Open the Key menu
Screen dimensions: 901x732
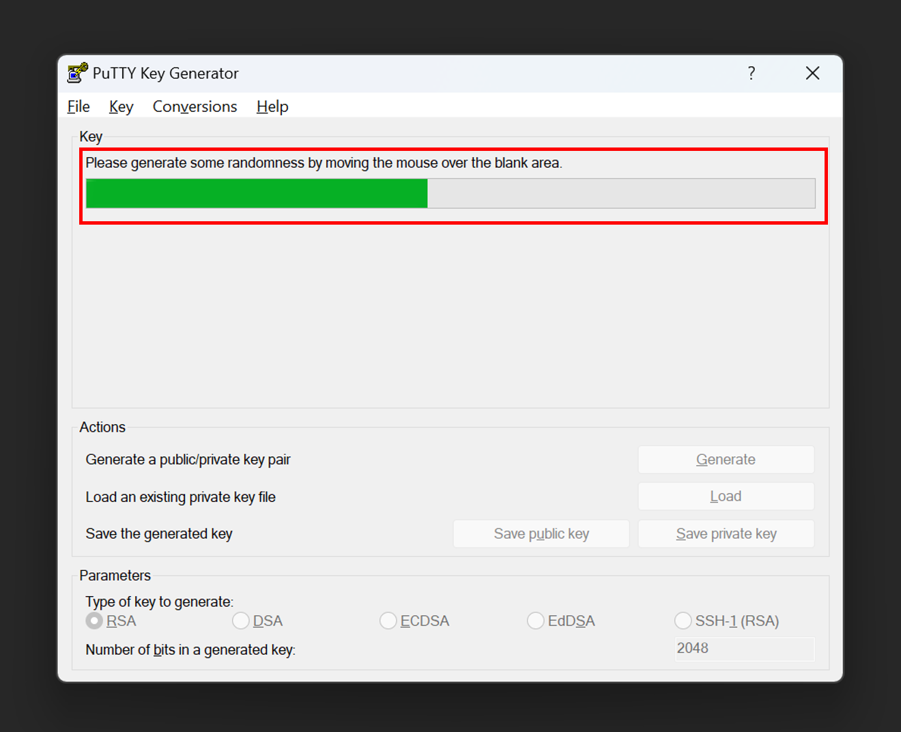tap(121, 107)
